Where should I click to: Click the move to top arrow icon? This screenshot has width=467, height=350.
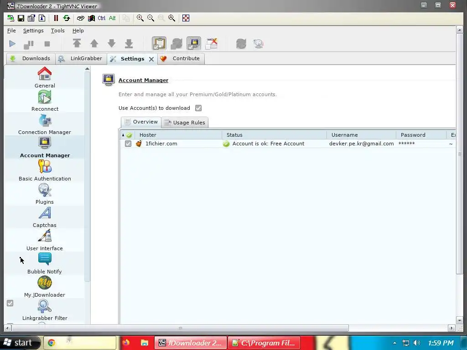click(x=77, y=43)
